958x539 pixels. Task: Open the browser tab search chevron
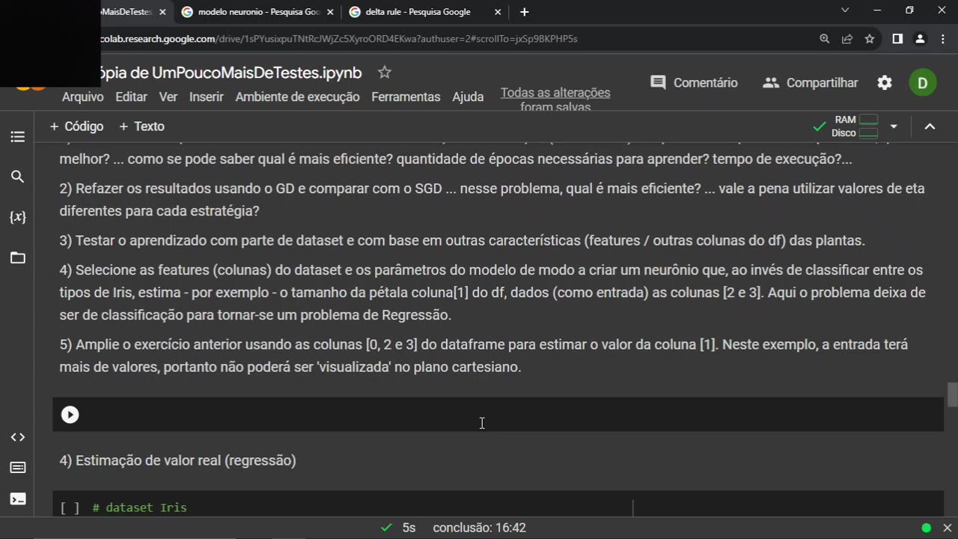tap(845, 10)
